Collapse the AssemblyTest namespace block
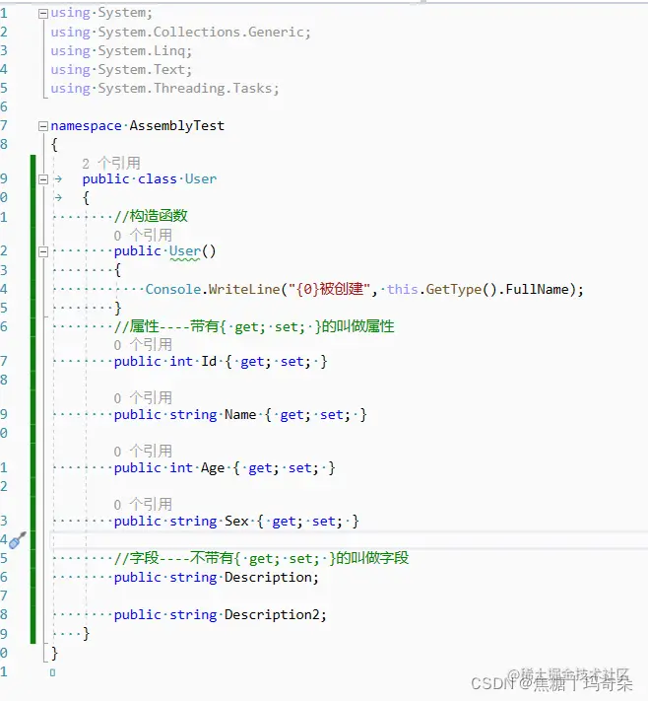Image resolution: width=648 pixels, height=701 pixels. click(43, 126)
